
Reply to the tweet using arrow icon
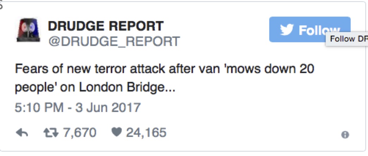click(x=22, y=133)
